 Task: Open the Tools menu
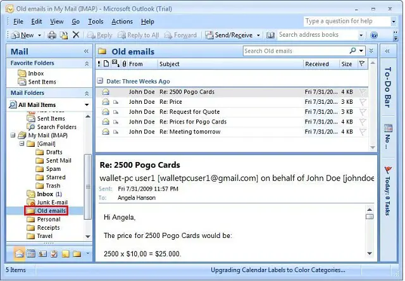[96, 22]
